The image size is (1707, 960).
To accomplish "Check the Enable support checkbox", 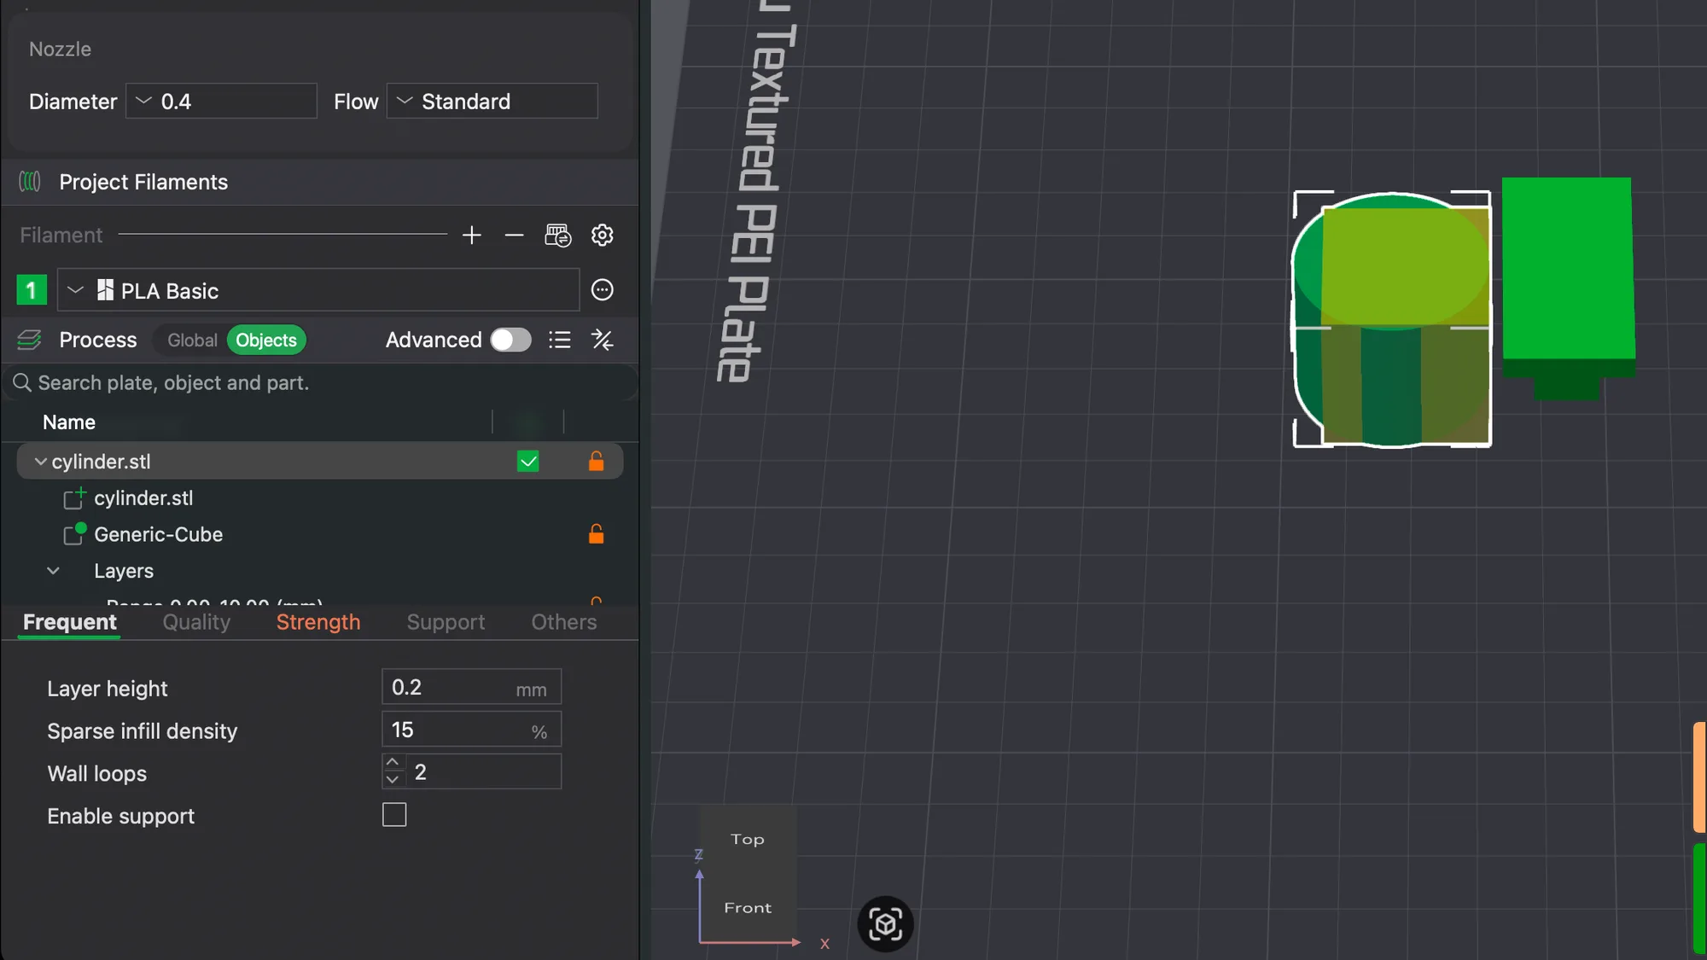I will [x=394, y=815].
